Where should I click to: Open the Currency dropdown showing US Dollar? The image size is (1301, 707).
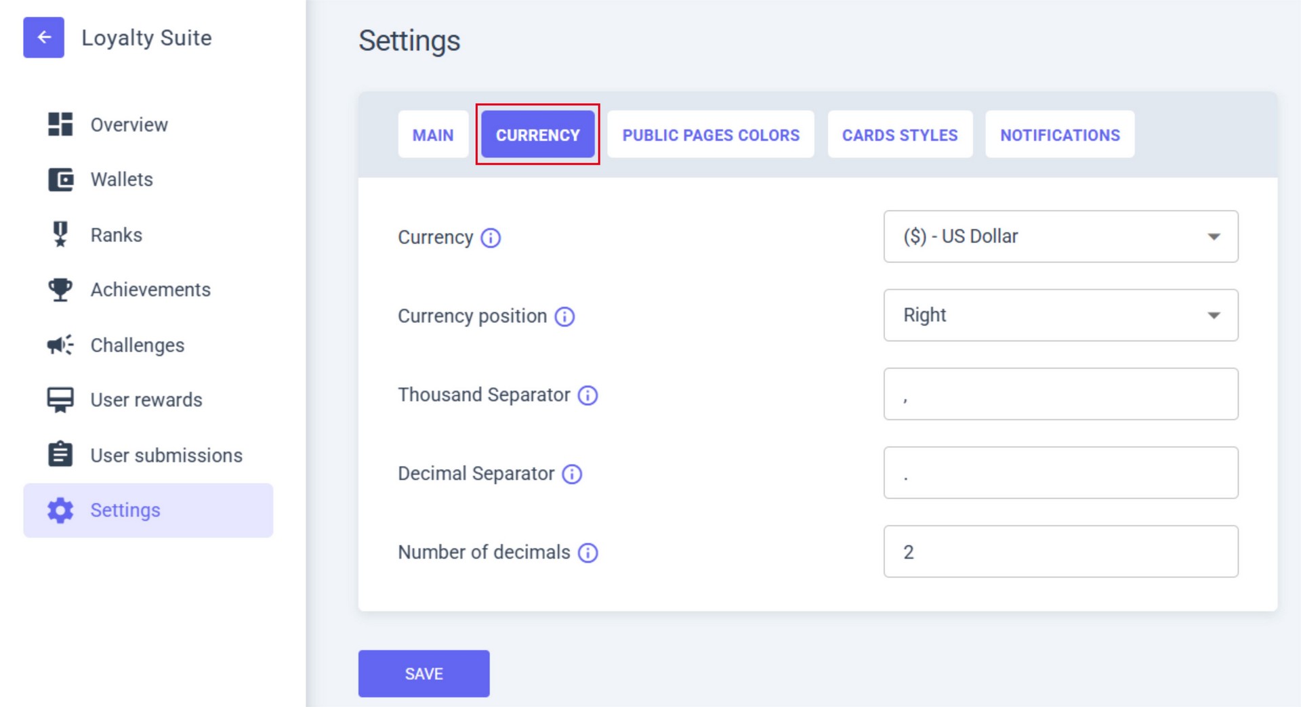[x=1060, y=236]
